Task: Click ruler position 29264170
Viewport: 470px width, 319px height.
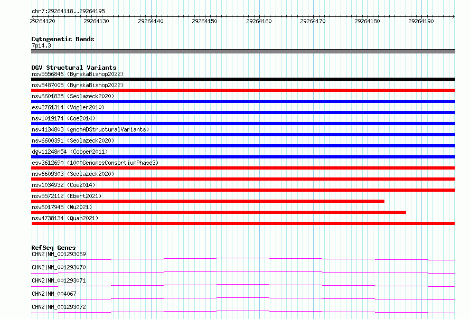Action: click(x=313, y=21)
